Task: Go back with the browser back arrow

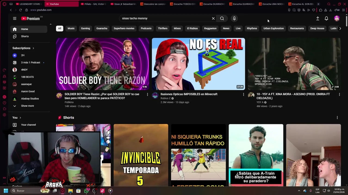Action: click(x=11, y=10)
